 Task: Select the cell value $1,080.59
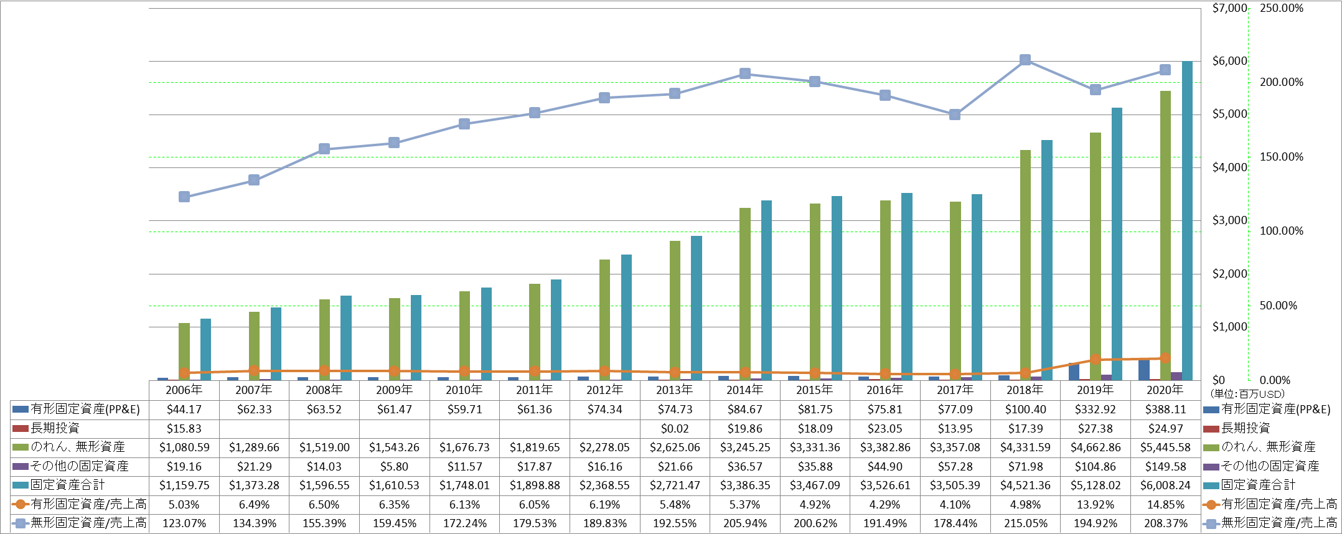pos(184,447)
